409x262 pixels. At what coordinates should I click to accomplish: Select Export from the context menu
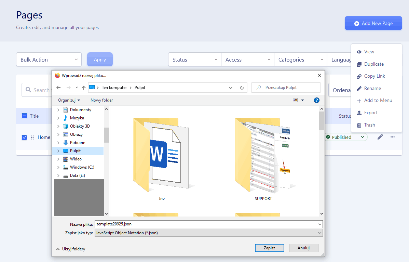(x=371, y=113)
